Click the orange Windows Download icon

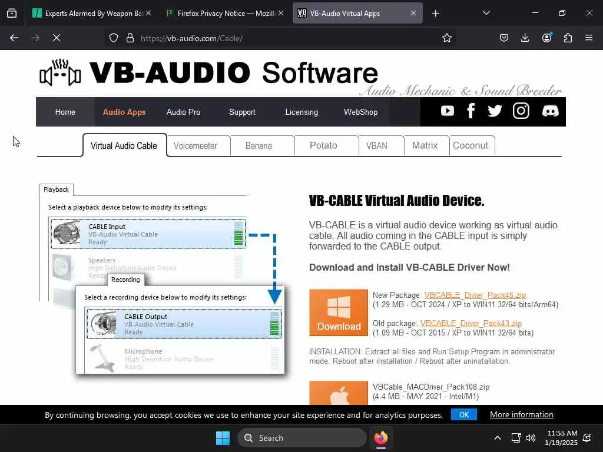tap(339, 313)
